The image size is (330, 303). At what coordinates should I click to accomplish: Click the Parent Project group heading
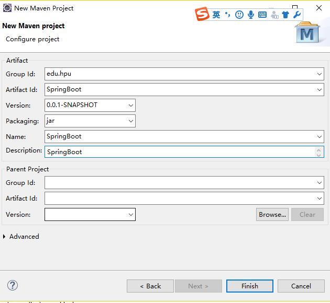tap(27, 169)
